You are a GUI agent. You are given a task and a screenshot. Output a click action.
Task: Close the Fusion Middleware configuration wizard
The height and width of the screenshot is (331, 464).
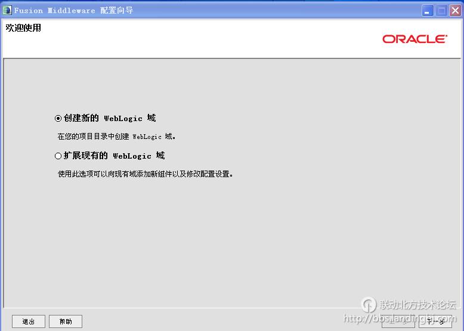click(456, 11)
